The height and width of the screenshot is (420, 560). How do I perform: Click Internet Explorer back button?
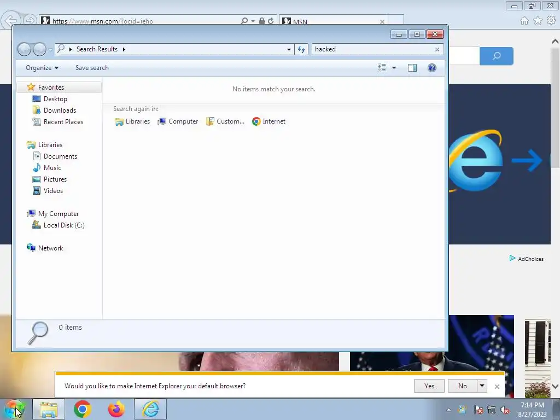[x=11, y=20]
